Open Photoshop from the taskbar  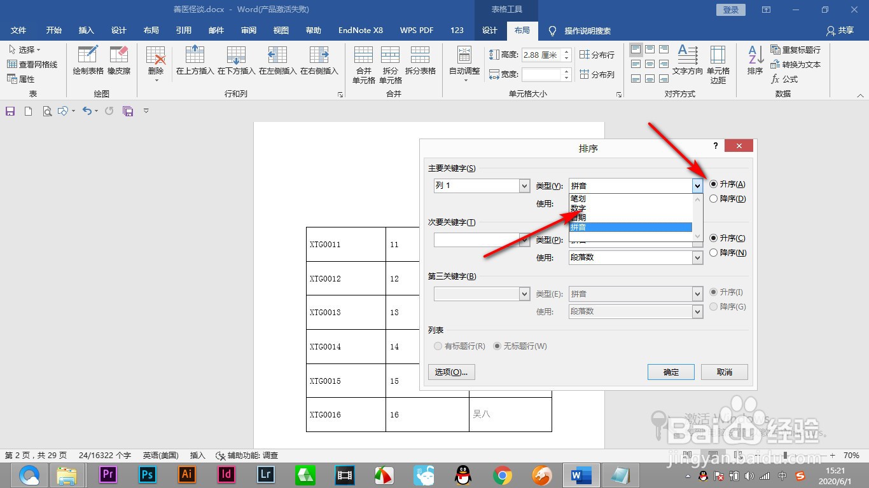pos(148,475)
